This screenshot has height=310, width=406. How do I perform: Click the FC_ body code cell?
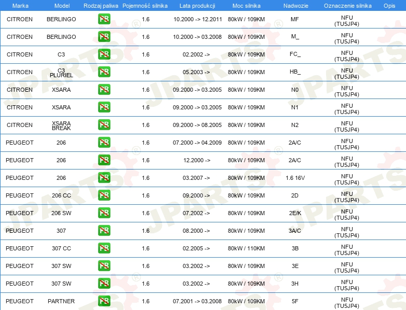tap(295, 54)
